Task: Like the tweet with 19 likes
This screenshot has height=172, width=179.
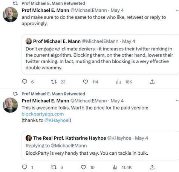Action: pyautogui.click(x=83, y=167)
